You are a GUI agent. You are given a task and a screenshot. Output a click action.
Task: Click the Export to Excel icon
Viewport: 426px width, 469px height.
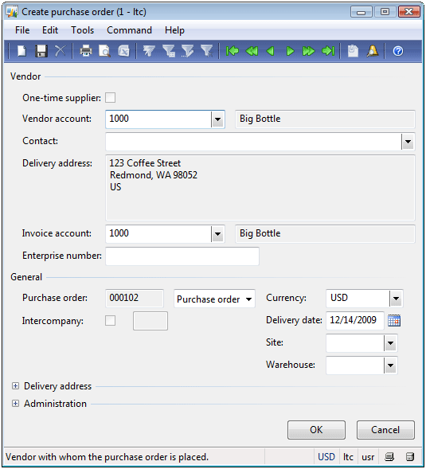point(123,51)
